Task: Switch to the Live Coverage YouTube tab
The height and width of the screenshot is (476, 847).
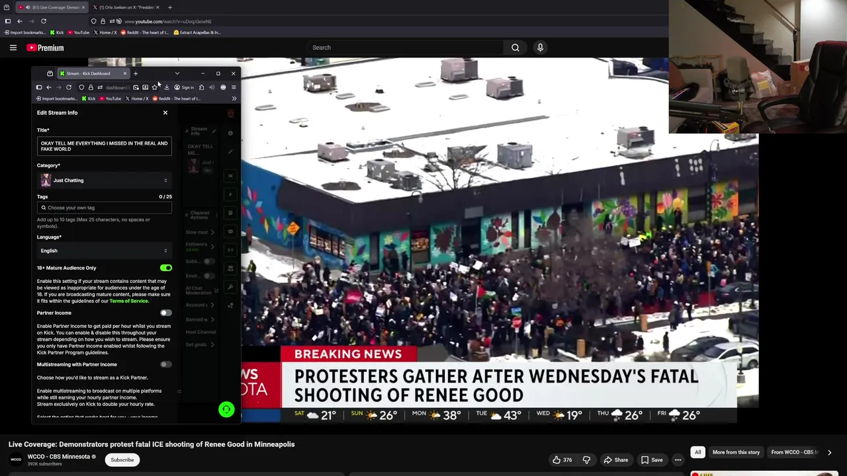Action: pos(50,7)
